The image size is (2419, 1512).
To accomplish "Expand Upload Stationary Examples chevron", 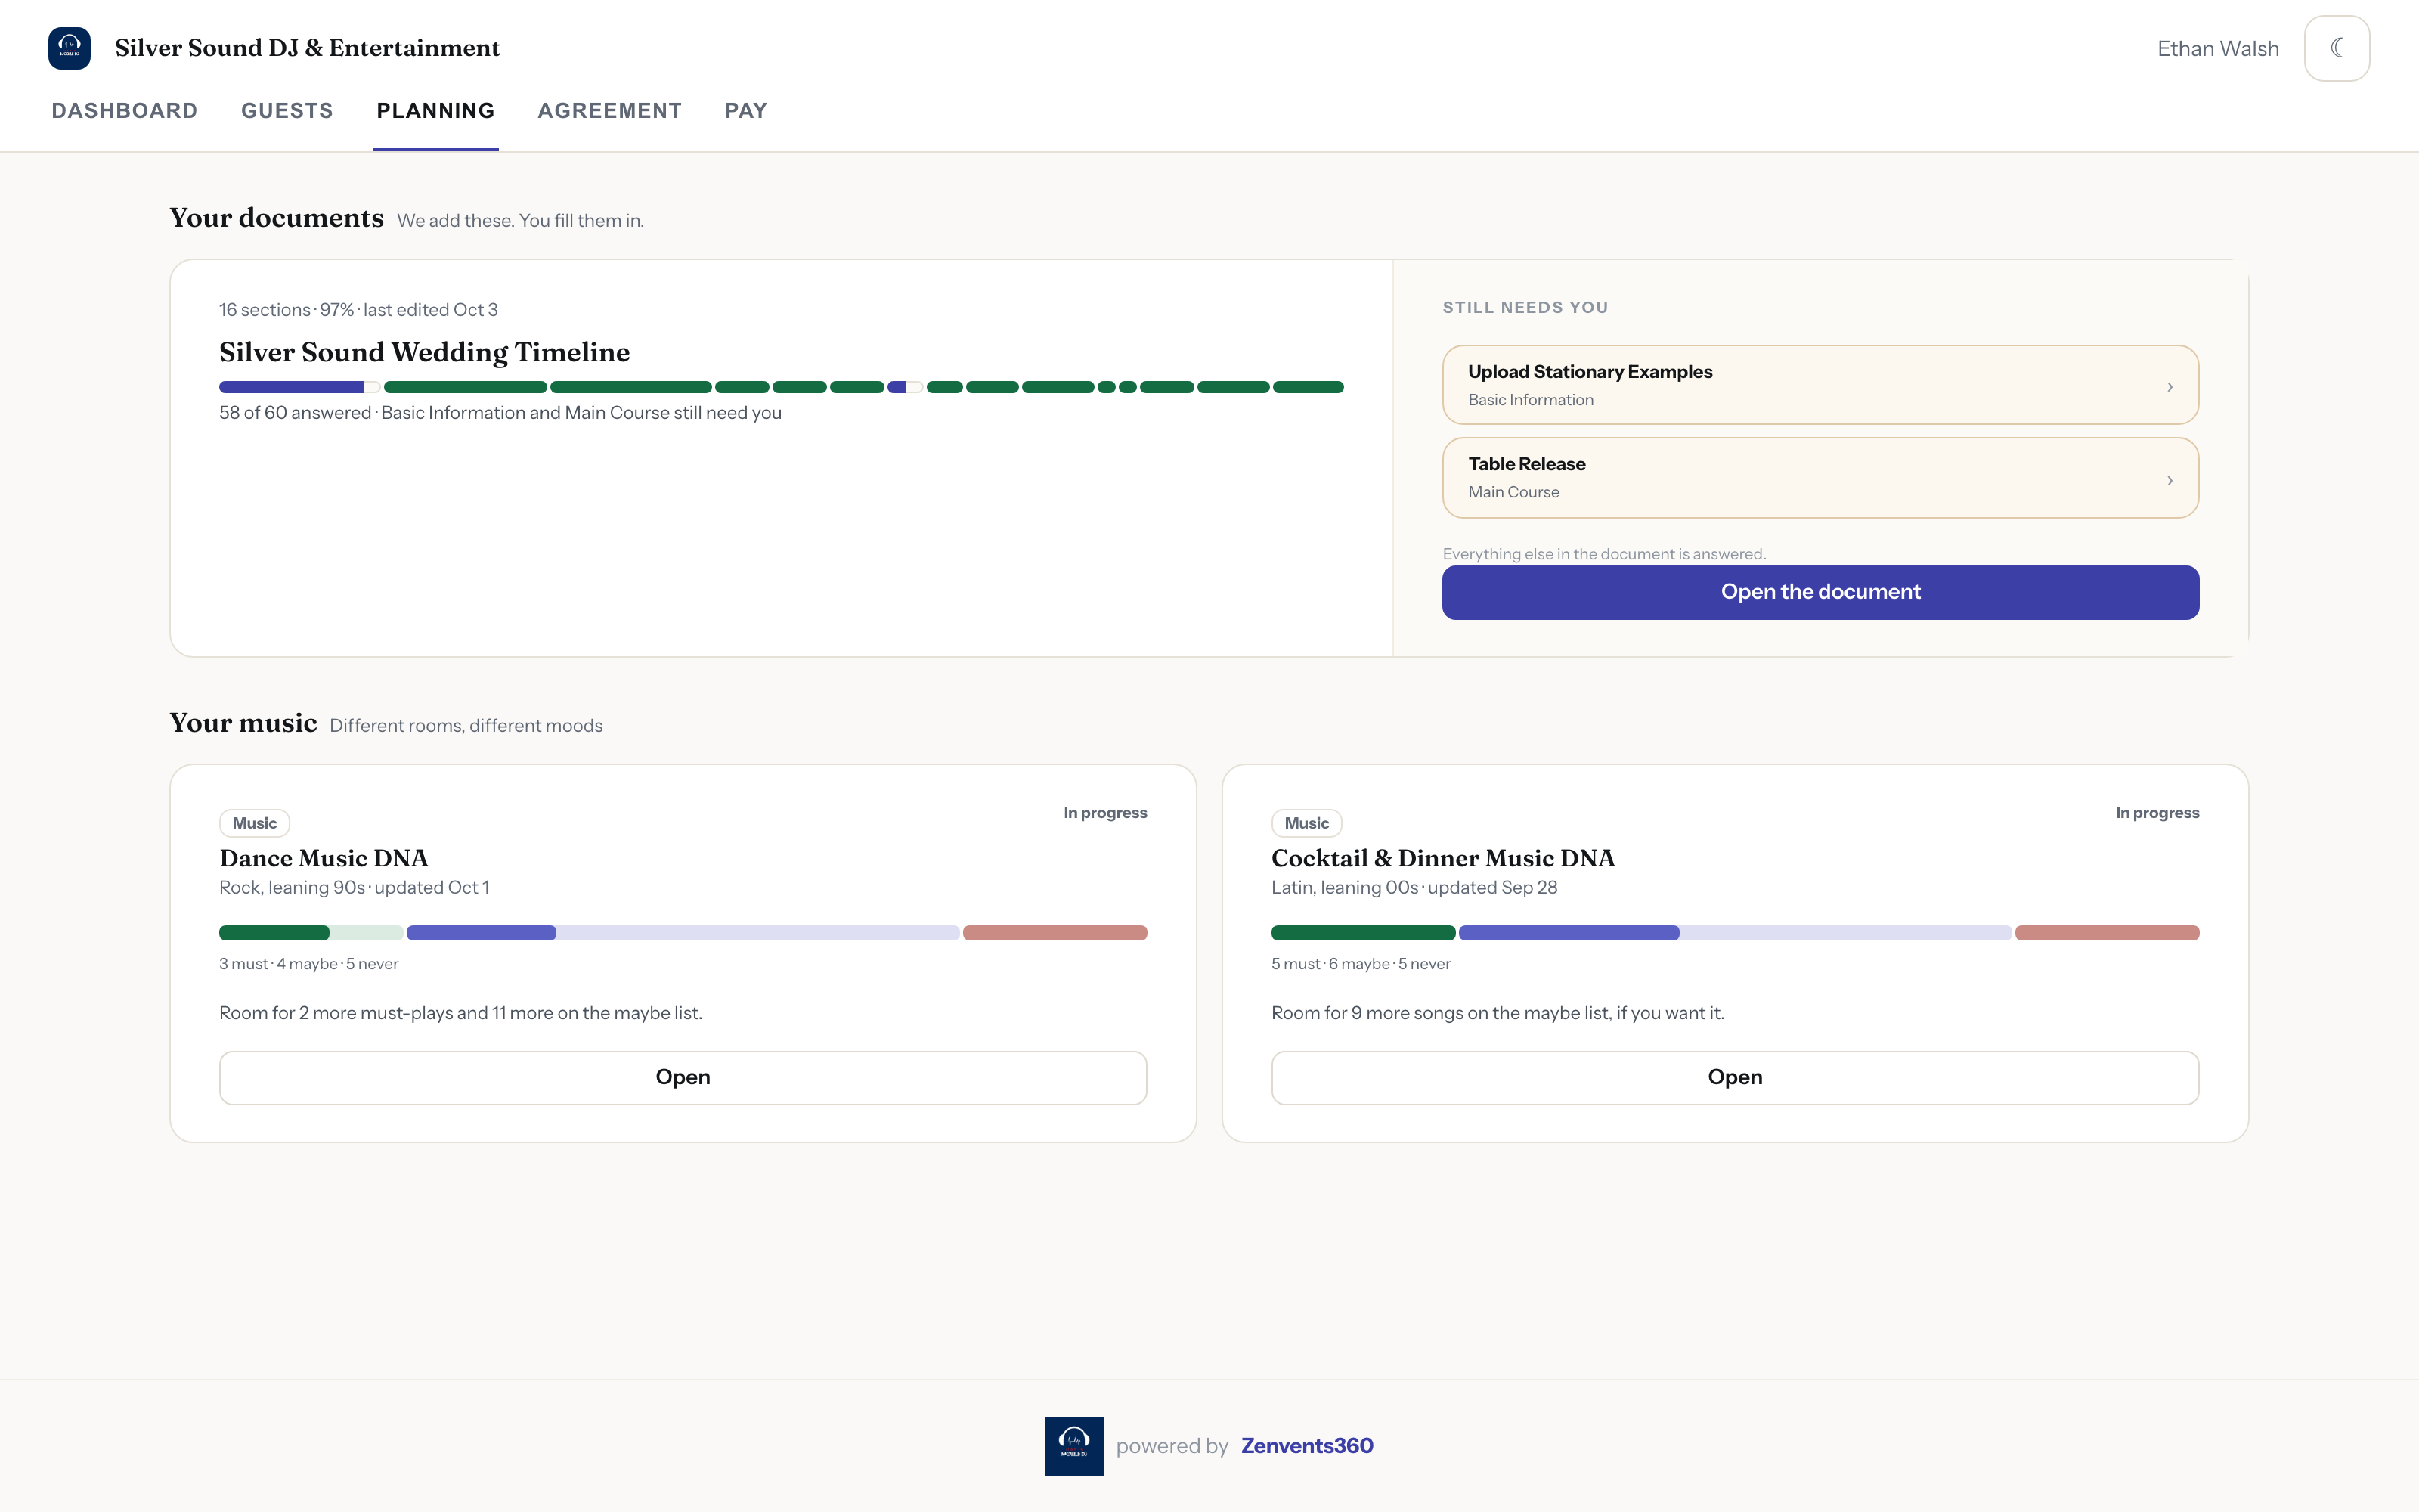I will pyautogui.click(x=2169, y=387).
